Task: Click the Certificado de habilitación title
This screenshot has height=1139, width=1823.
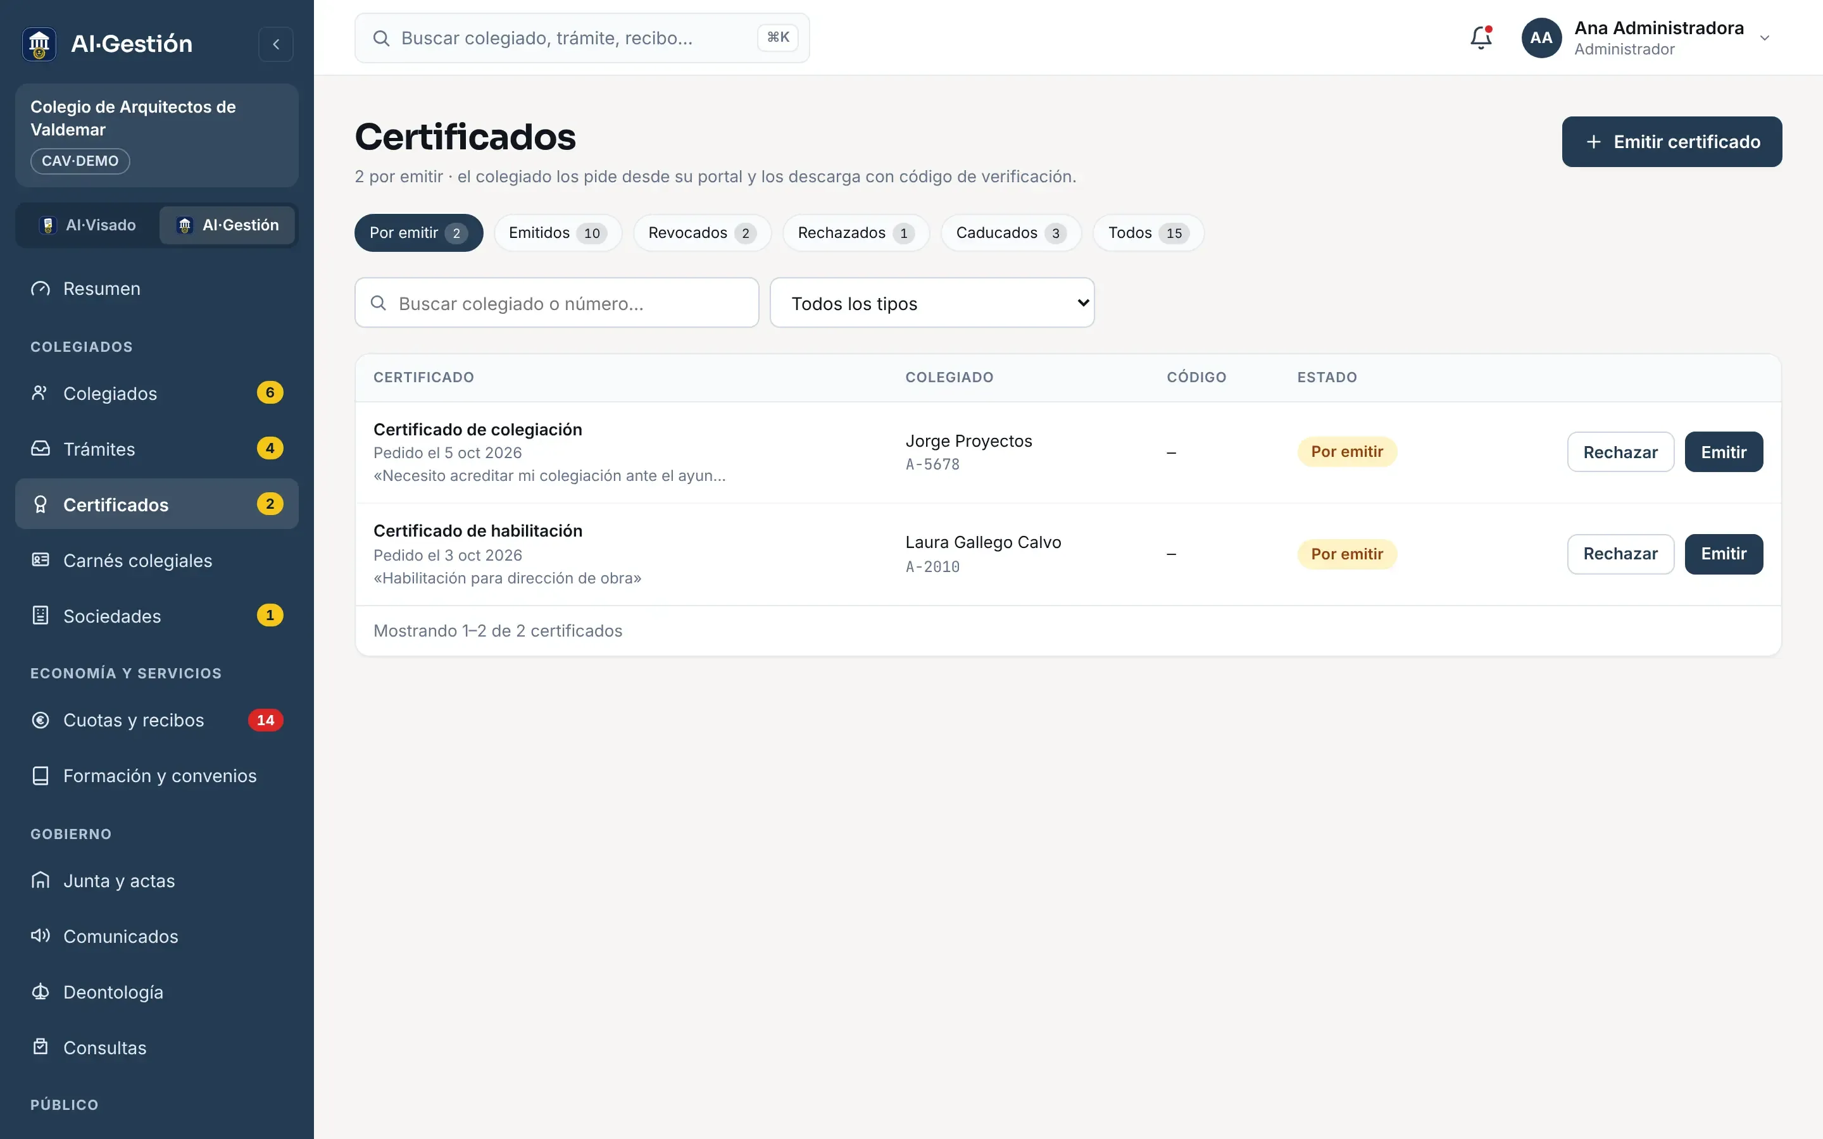Action: pyautogui.click(x=478, y=531)
